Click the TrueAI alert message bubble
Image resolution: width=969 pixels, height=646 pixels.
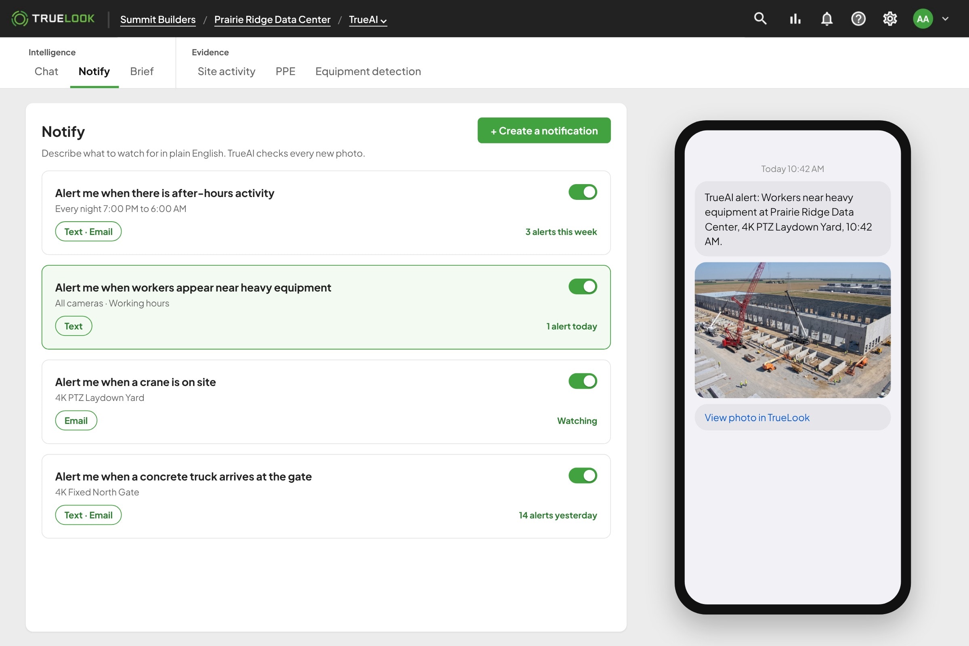coord(793,219)
